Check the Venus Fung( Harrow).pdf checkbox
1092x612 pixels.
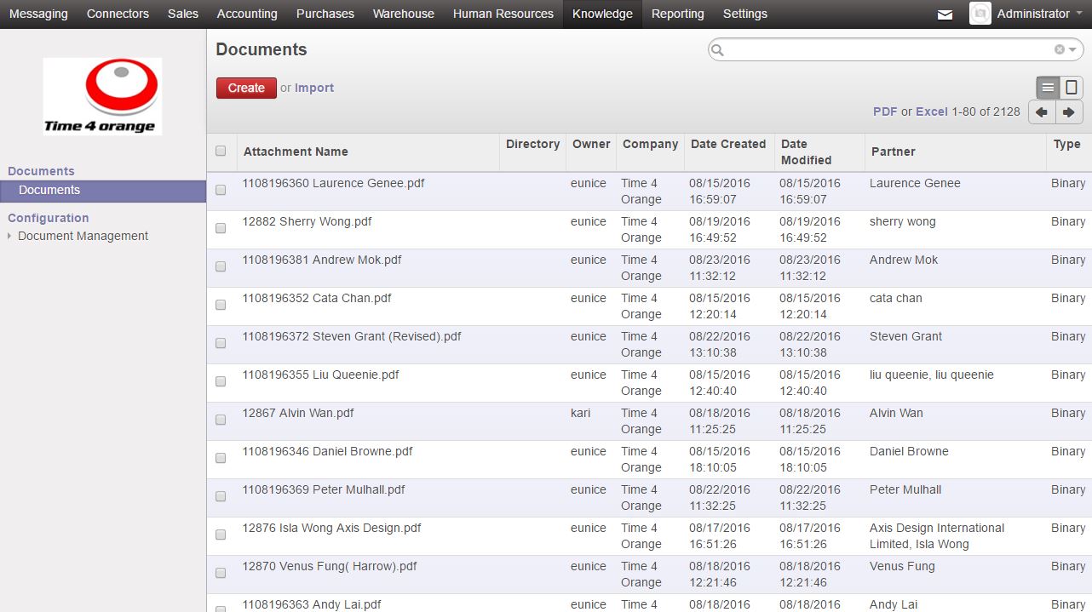pyautogui.click(x=221, y=573)
